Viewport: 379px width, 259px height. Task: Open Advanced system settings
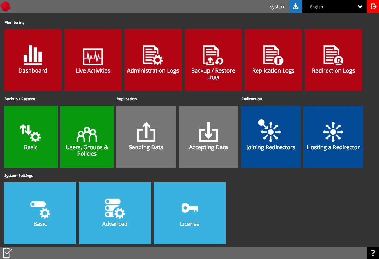tap(115, 213)
